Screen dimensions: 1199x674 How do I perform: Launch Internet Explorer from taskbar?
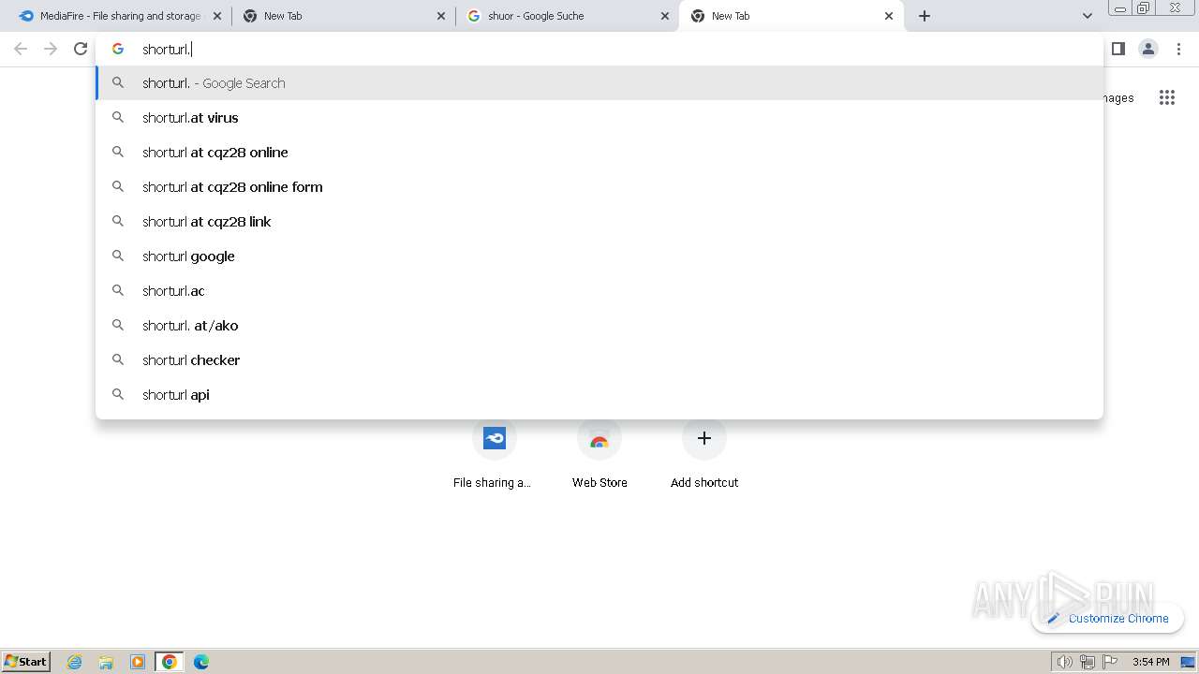[75, 662]
